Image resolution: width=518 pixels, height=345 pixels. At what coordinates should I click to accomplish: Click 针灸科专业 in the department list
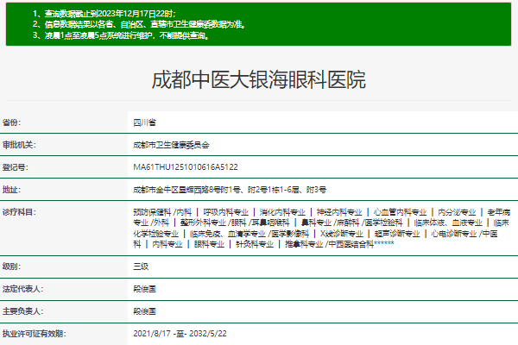pos(255,244)
